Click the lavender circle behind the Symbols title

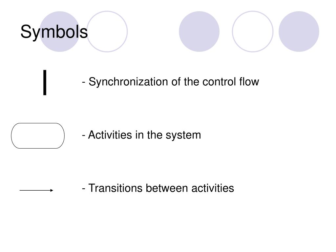tap(60, 31)
